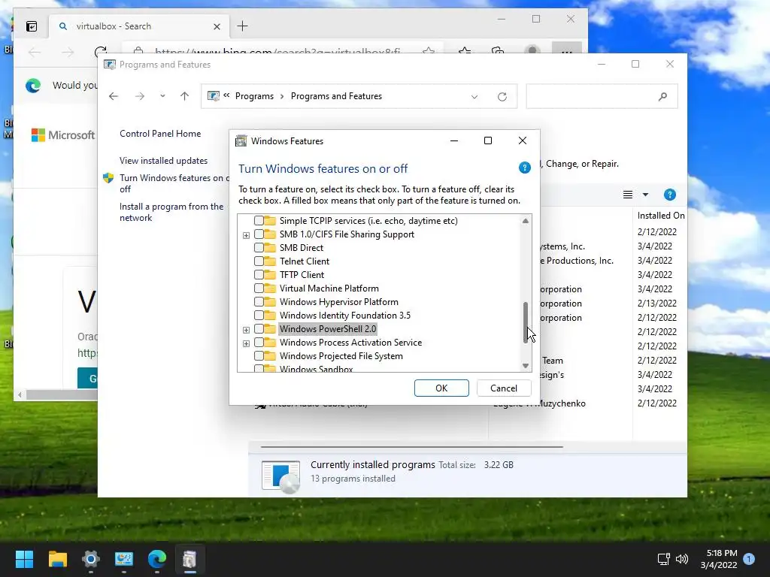770x577 pixels.
Task: Click refresh icon in Programs address bar
Action: 502,97
